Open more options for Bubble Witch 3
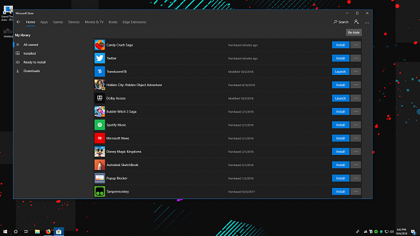420x236 pixels. pos(356,112)
